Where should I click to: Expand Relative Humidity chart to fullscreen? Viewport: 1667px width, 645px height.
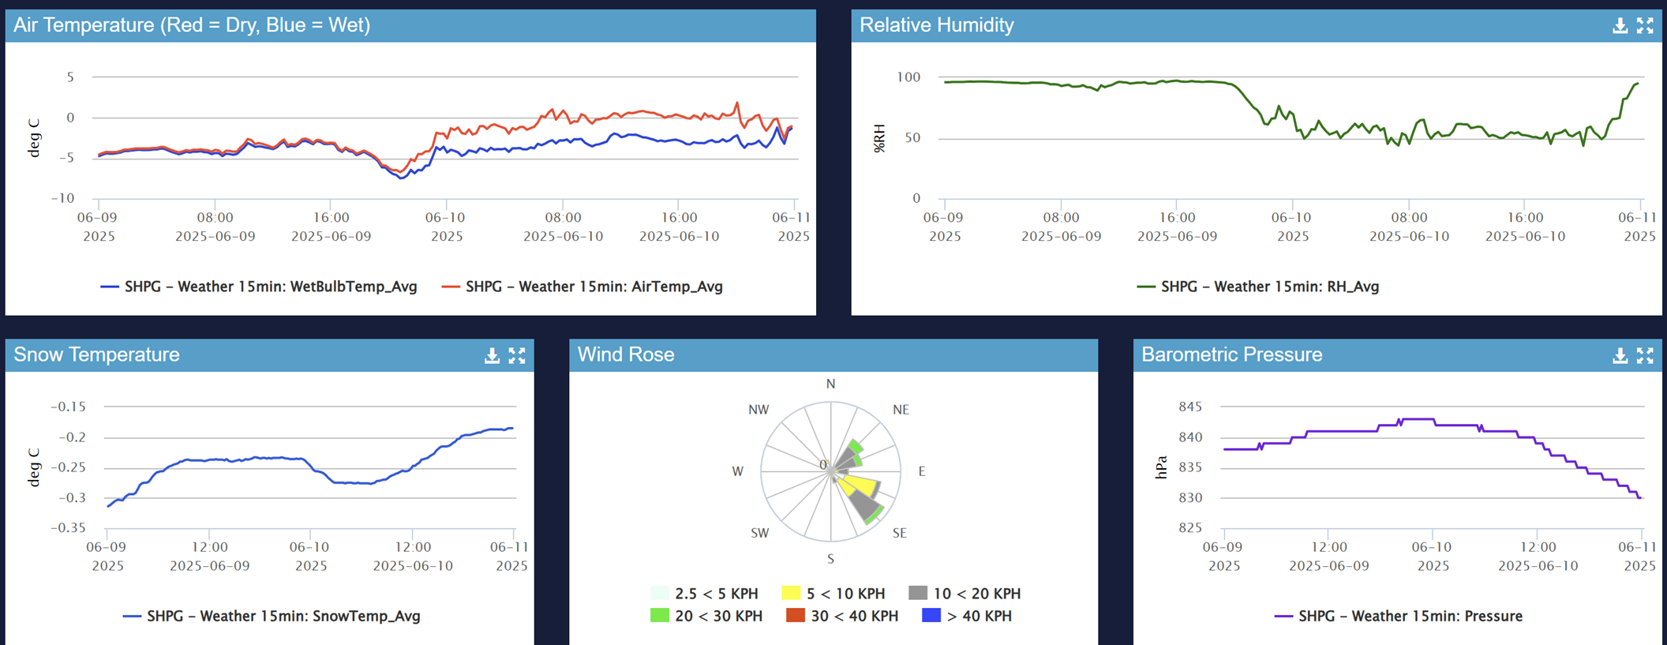coord(1645,26)
